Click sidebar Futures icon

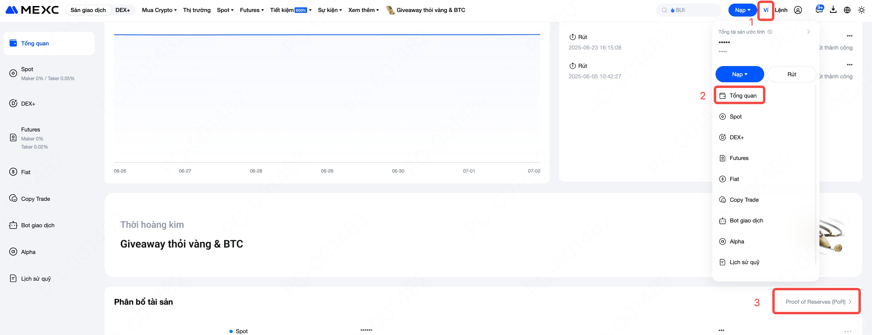pos(13,138)
